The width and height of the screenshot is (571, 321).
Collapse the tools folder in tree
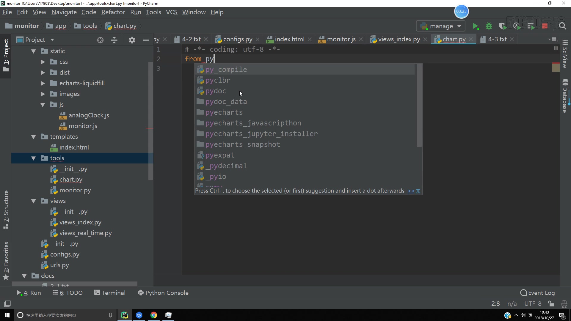point(34,158)
